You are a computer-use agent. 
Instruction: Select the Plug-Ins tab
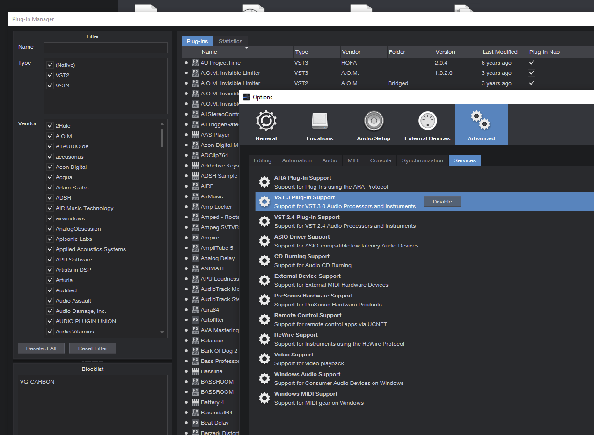197,41
